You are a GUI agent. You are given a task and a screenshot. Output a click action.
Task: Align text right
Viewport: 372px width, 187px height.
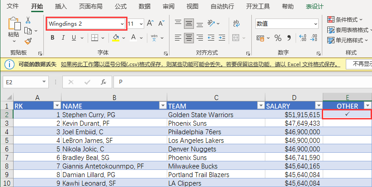pos(200,37)
